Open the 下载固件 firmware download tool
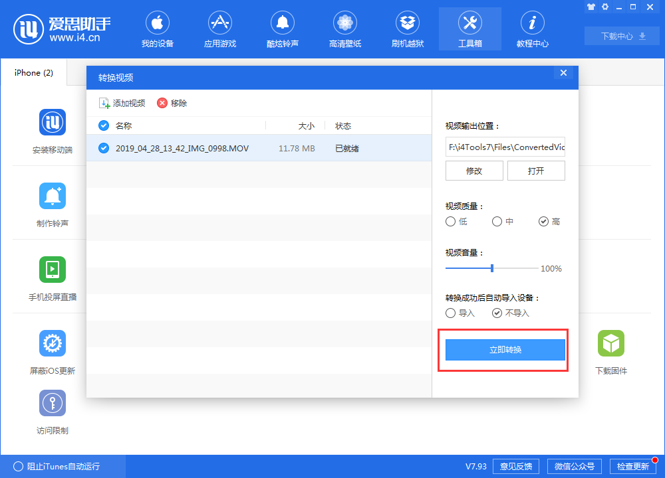The image size is (665, 478). [610, 352]
